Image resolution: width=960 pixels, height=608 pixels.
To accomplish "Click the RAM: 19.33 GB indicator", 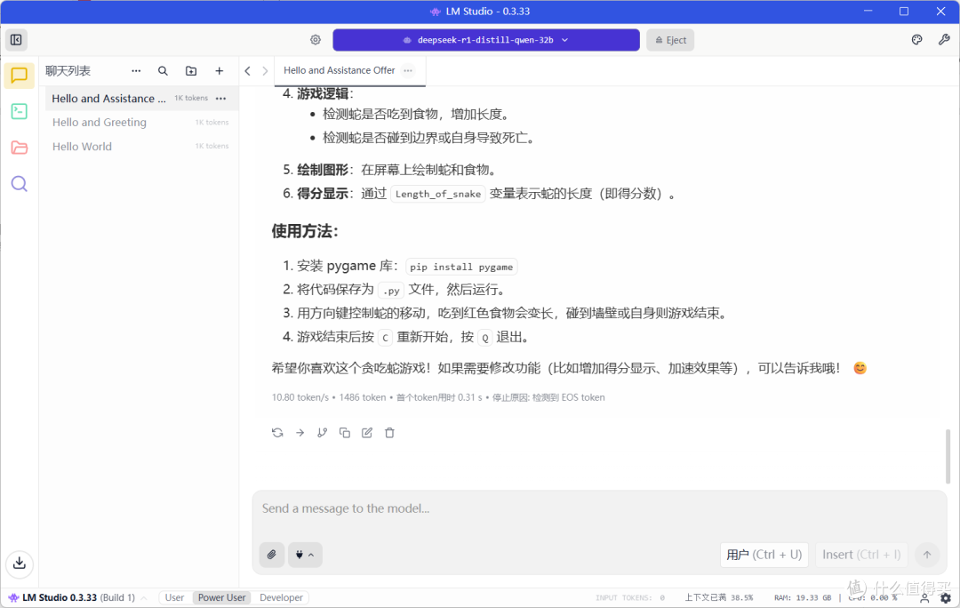I will pyautogui.click(x=803, y=597).
